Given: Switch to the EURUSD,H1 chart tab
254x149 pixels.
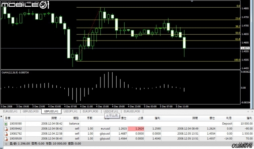Looking at the screenshot, I should 10,111.
